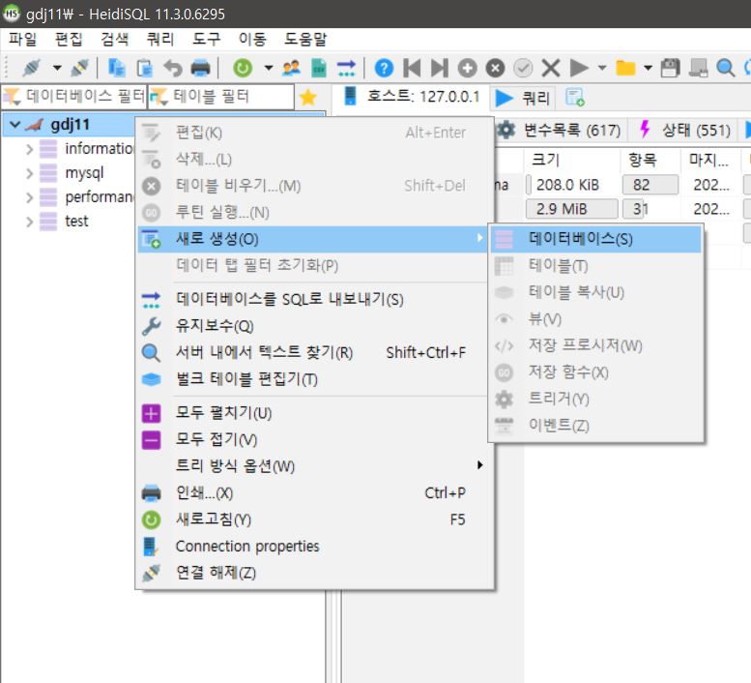This screenshot has height=683, width=751.
Task: Open the dropdown next to session manager icon
Action: click(x=57, y=68)
